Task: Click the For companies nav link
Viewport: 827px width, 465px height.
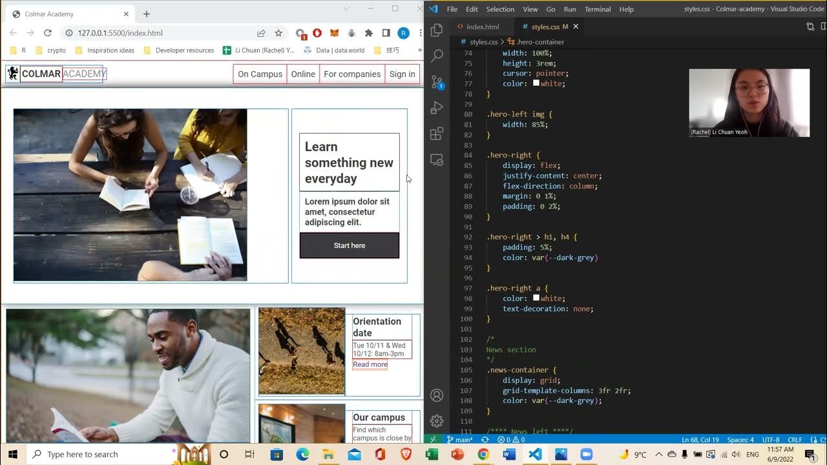Action: point(352,74)
